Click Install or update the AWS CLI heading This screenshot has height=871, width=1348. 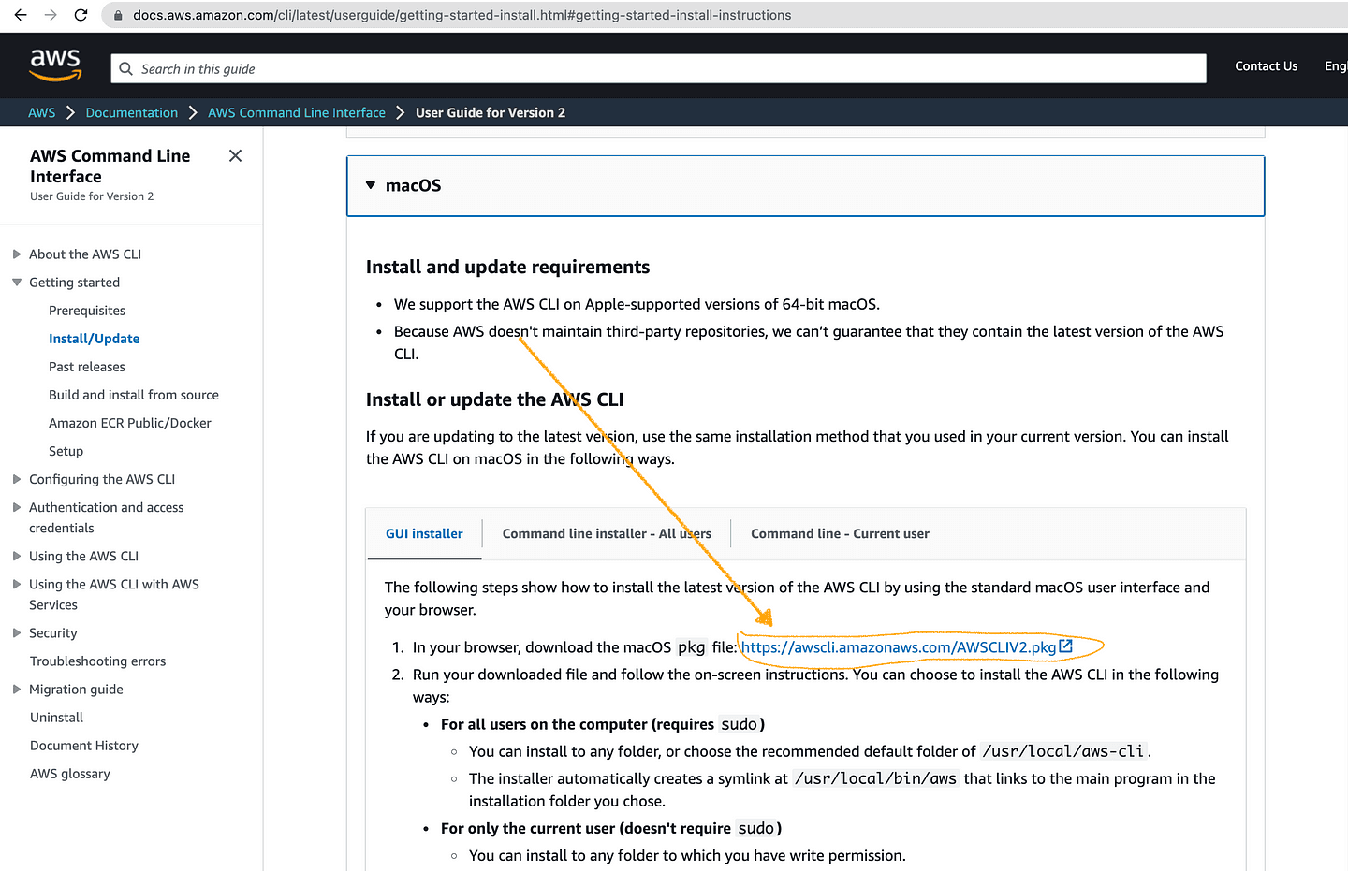[x=494, y=399]
